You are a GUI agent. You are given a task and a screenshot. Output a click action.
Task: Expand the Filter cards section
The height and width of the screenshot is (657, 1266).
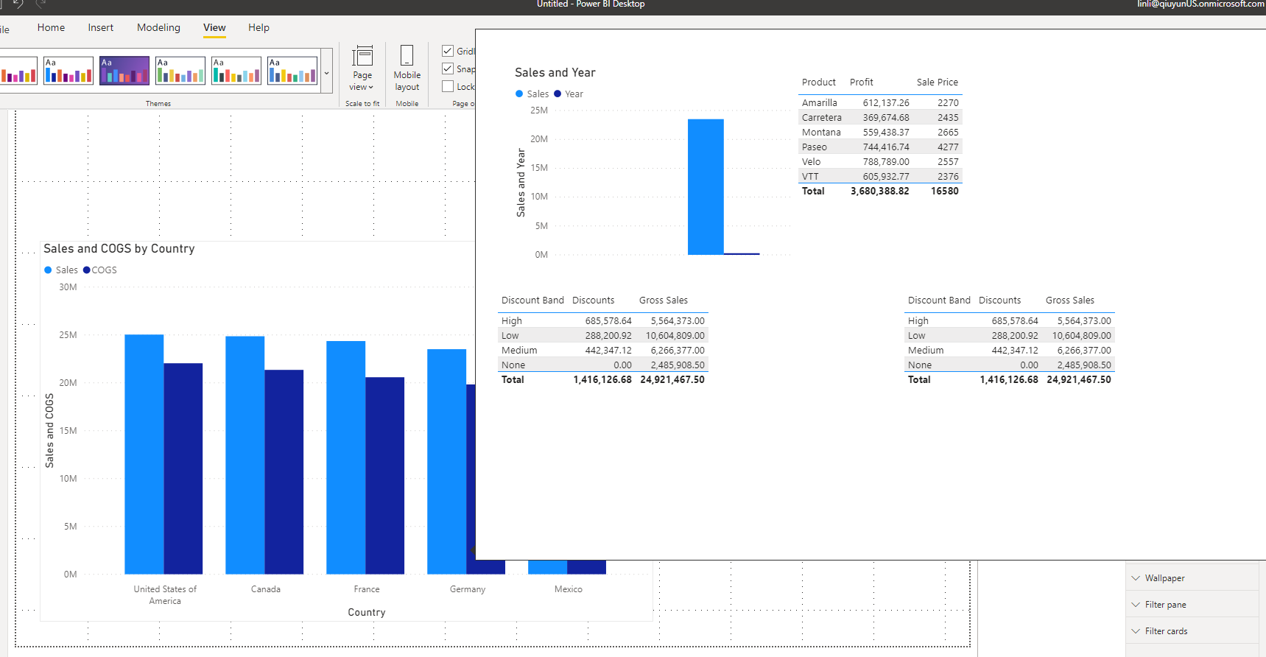pos(1192,631)
